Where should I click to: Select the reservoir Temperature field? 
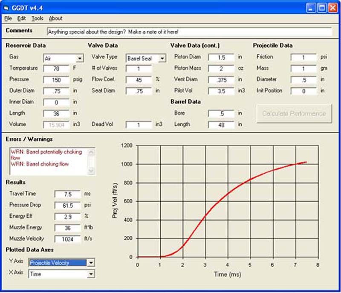point(56,69)
